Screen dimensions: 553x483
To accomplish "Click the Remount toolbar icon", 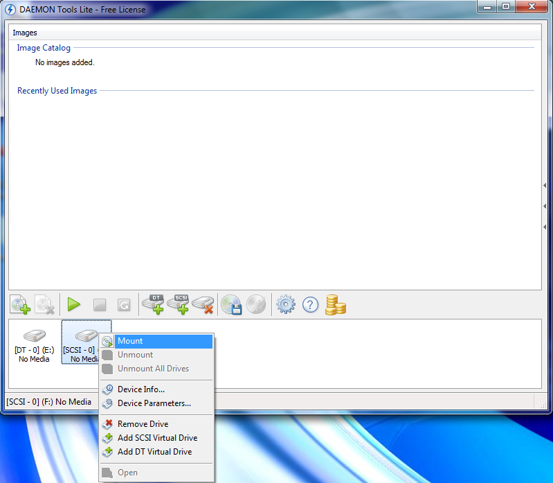I will (124, 305).
